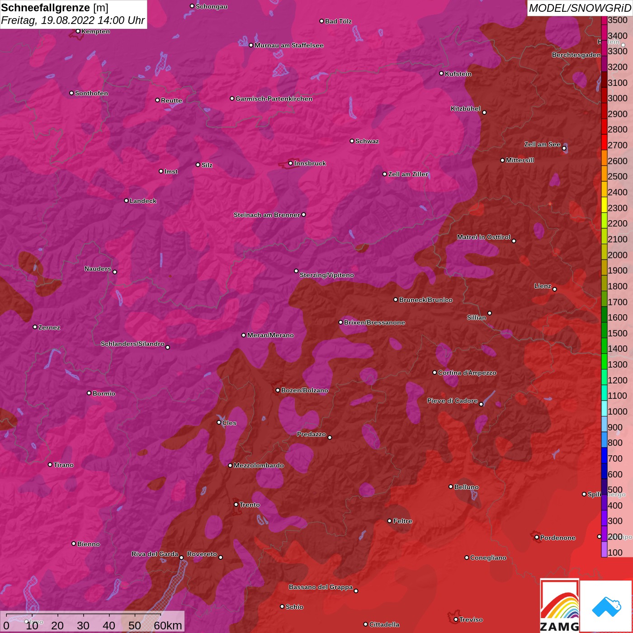This screenshot has height=633, width=633.
Task: Click the blue bird logo icon
Action: (606, 606)
